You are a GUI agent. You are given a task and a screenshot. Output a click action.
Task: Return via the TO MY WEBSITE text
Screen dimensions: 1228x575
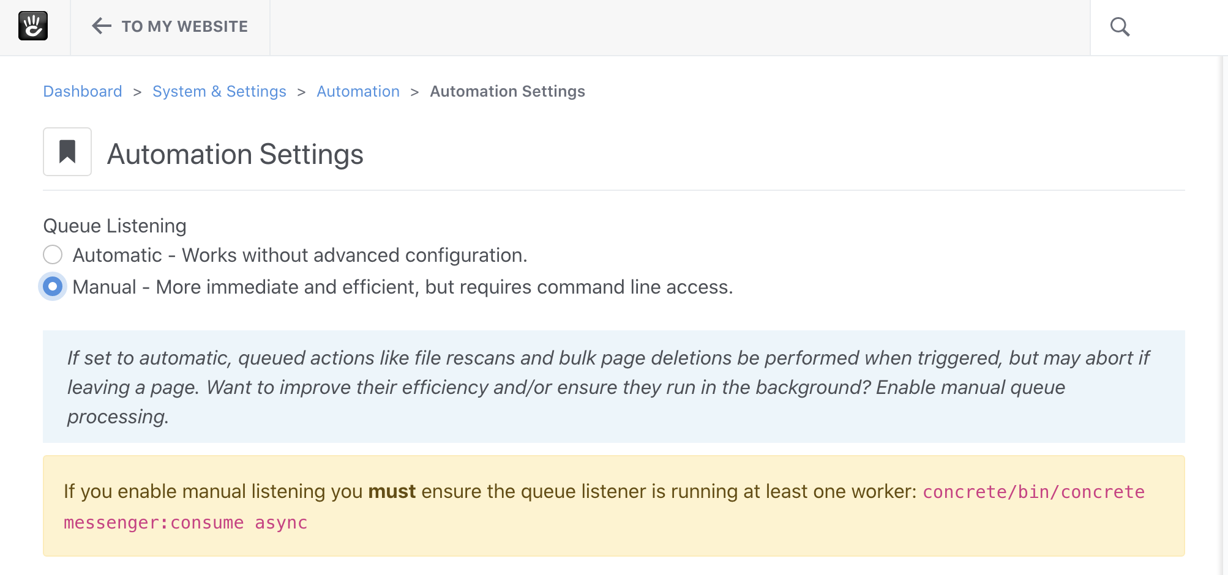185,26
